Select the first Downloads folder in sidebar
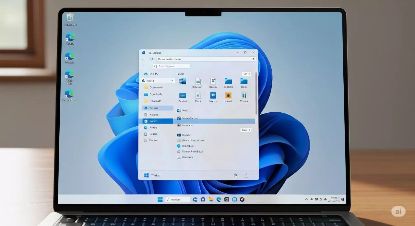This screenshot has height=226, width=415. (156, 94)
